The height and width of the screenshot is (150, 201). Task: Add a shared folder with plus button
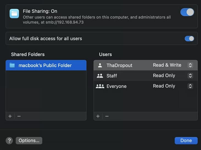[x=10, y=116]
